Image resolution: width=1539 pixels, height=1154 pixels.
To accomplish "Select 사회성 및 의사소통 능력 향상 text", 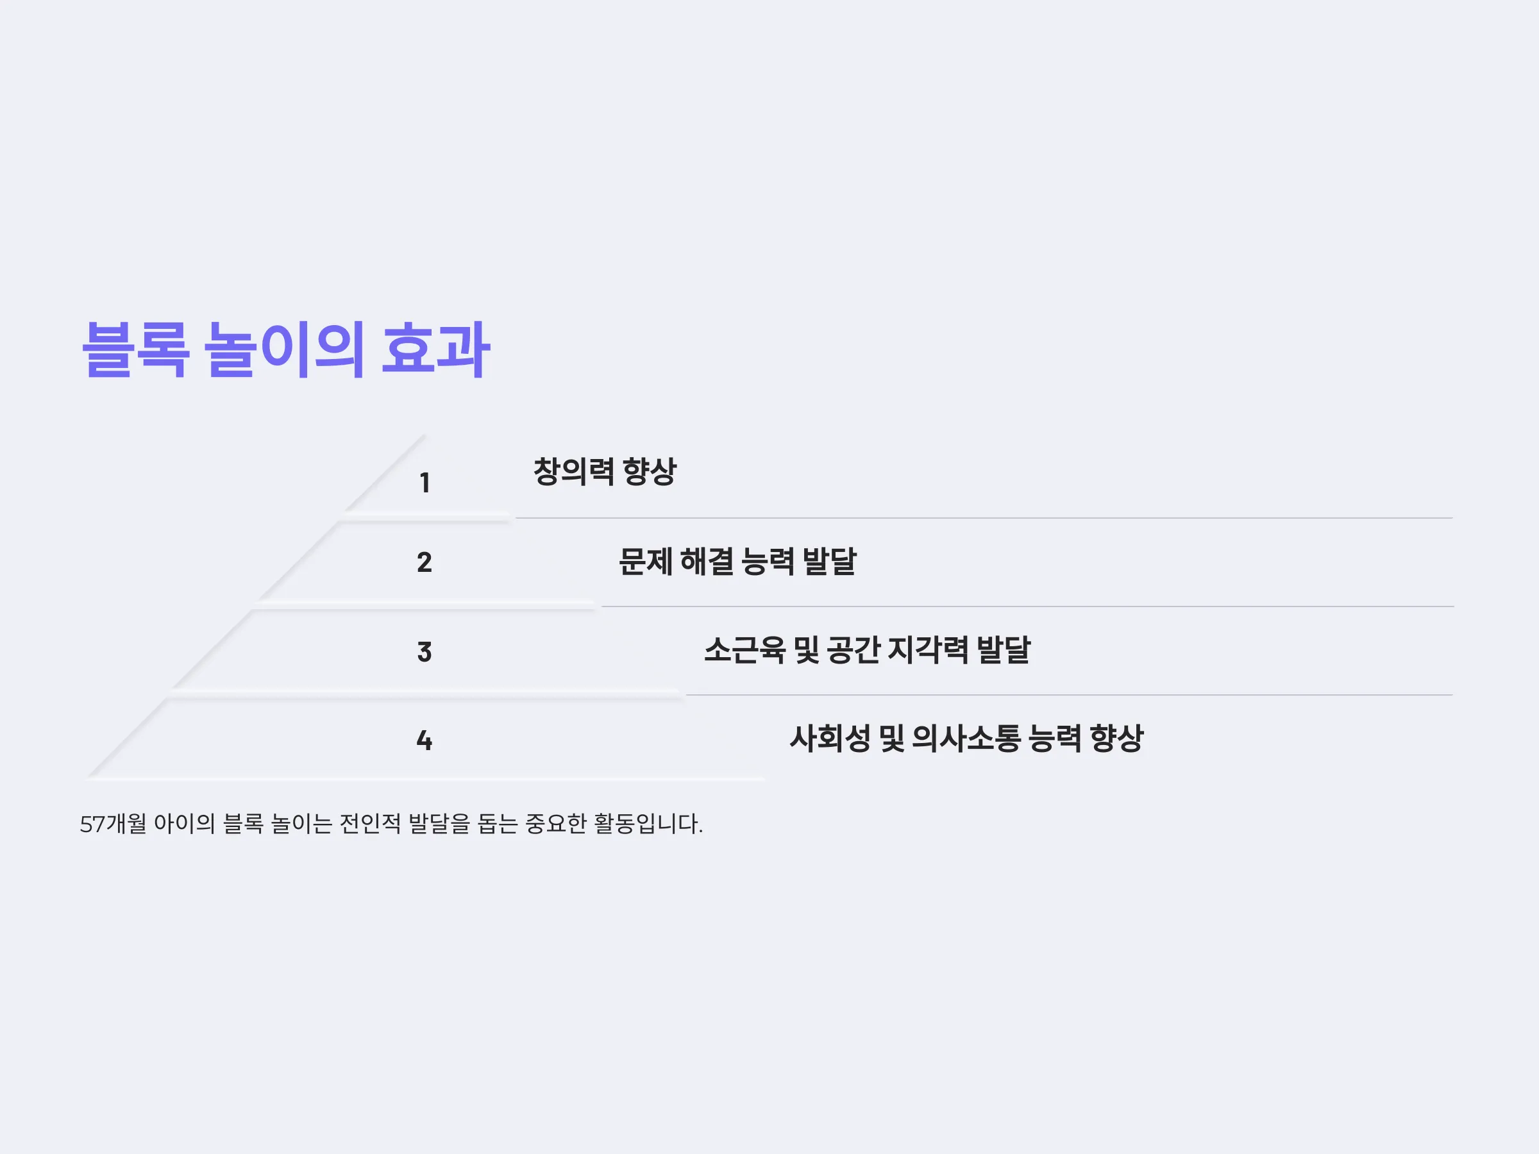I will (x=966, y=738).
